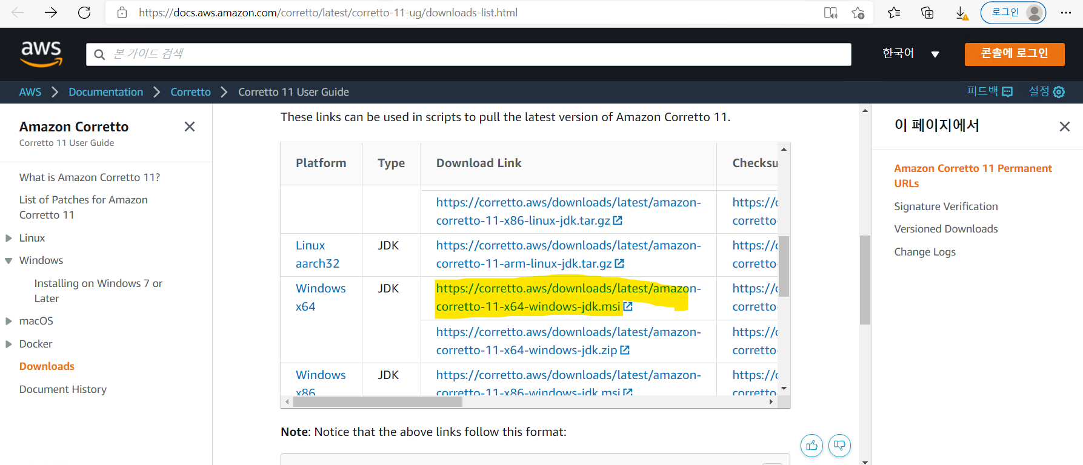Open the read aloud reader icon
The image size is (1083, 465).
(x=831, y=13)
